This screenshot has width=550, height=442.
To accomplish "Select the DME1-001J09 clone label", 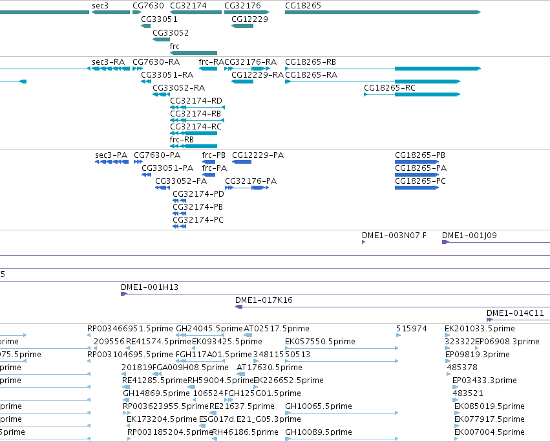I will 469,236.
